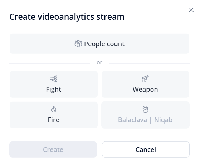The width and height of the screenshot is (200, 168).
Task: Select the Balaclava | Niqab option
Action: (x=145, y=115)
